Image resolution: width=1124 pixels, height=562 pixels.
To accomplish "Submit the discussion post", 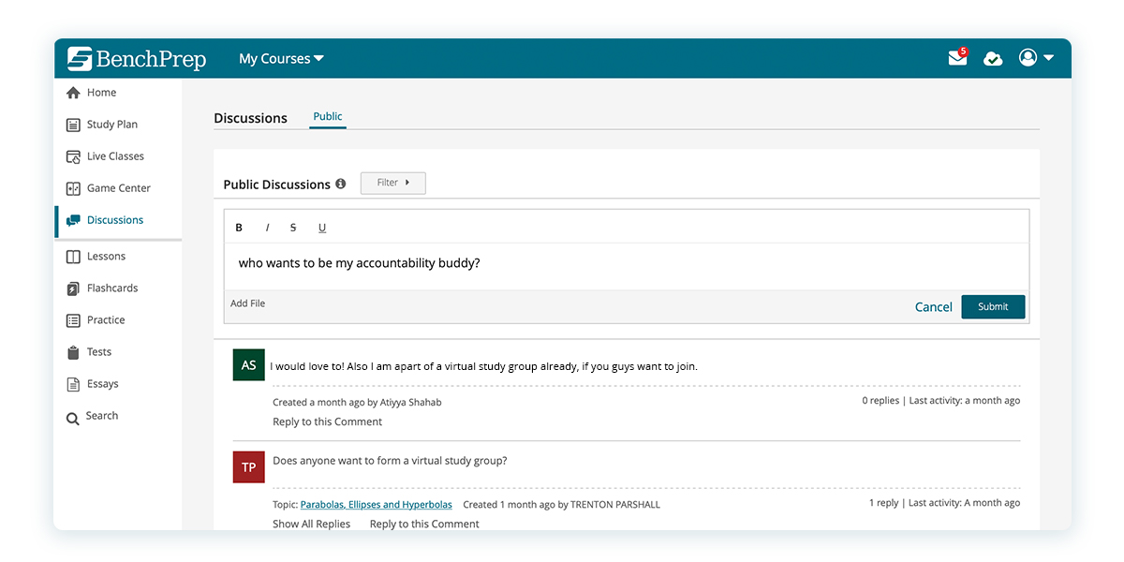I will pyautogui.click(x=993, y=307).
